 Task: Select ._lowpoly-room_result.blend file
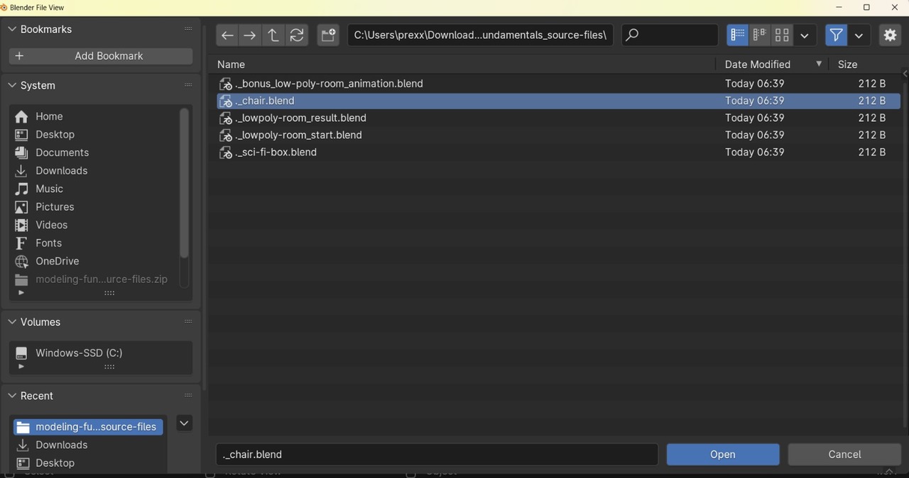pyautogui.click(x=557, y=118)
